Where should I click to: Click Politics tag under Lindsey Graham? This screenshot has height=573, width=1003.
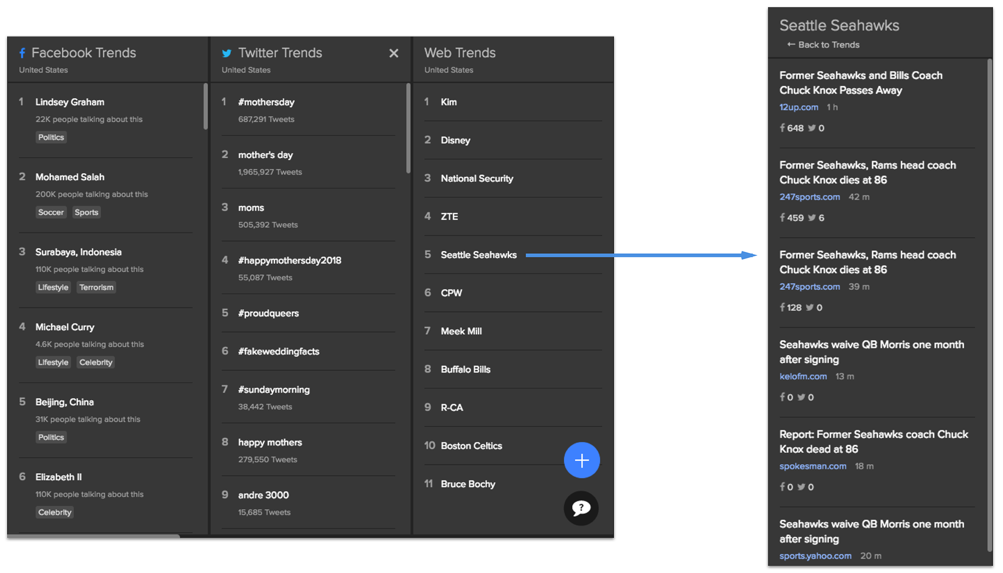point(51,137)
